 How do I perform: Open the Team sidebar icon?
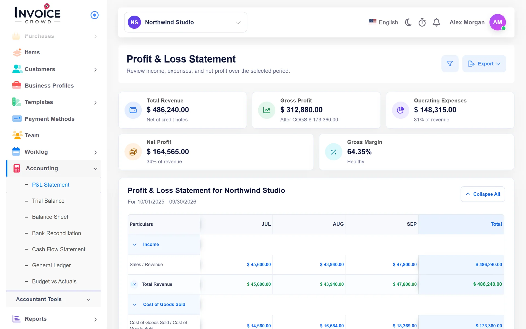tap(17, 135)
